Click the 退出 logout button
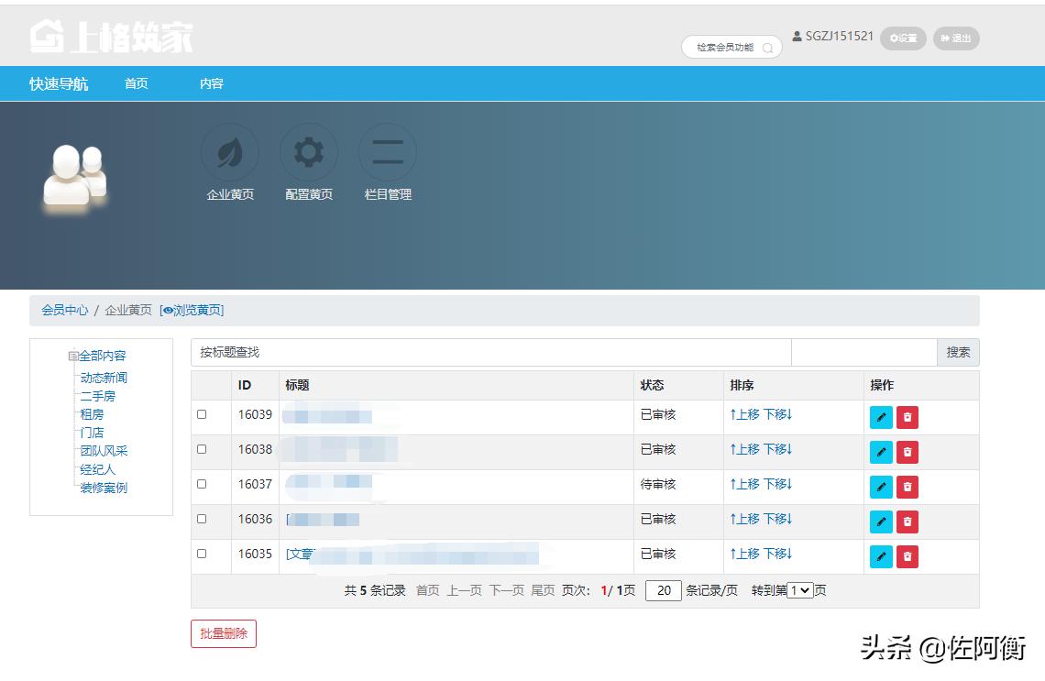This screenshot has height=681, width=1045. point(956,38)
